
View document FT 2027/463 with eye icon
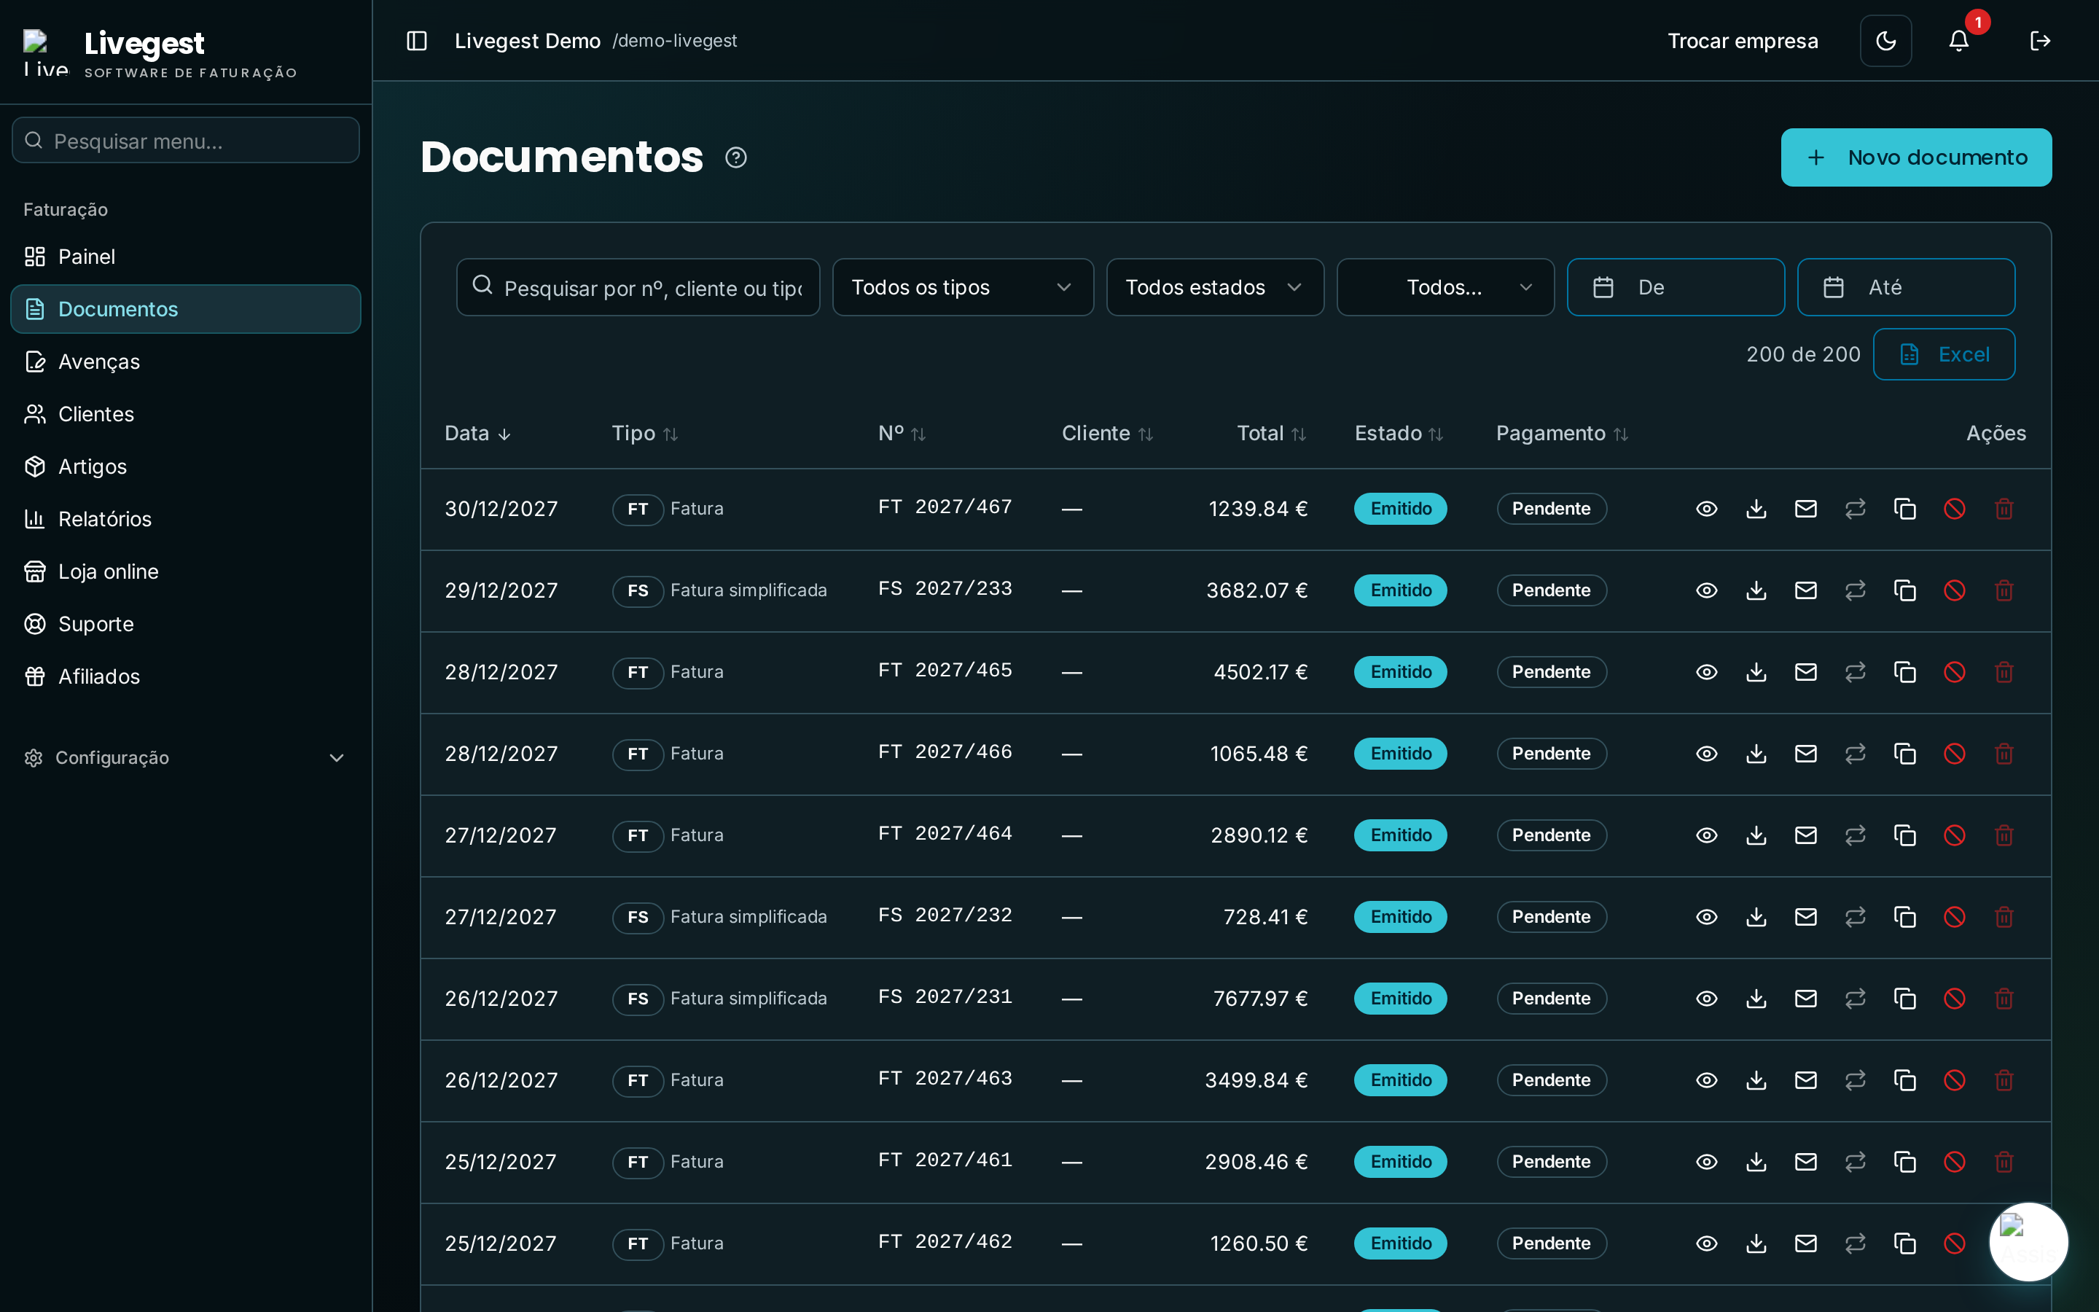pyautogui.click(x=1706, y=1079)
